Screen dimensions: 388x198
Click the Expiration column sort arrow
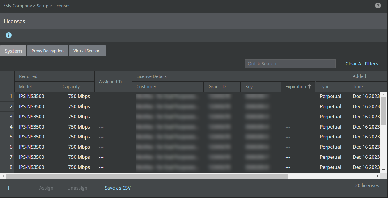tap(309, 86)
